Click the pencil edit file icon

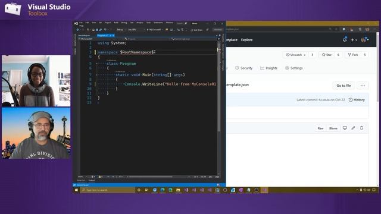click(353, 128)
